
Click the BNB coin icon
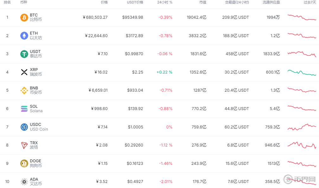pos(24,90)
